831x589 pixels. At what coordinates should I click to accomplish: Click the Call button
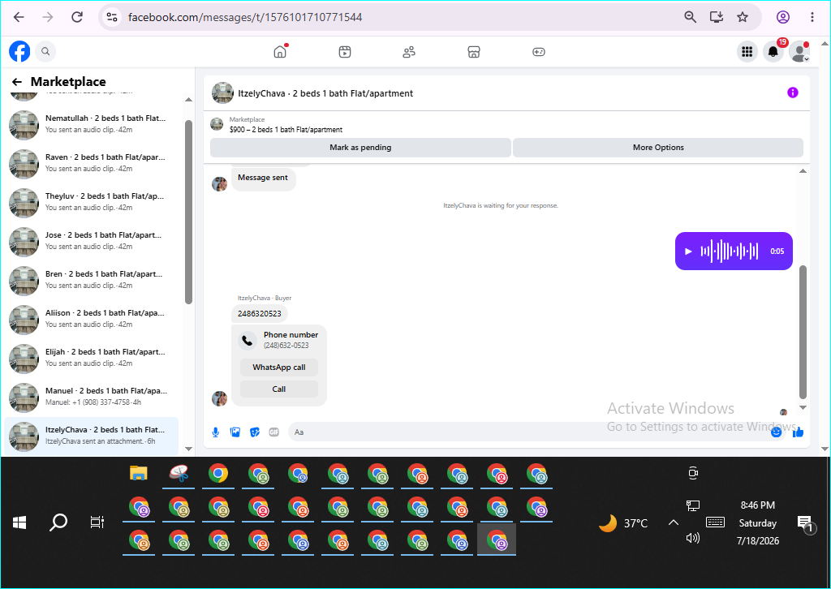point(279,389)
